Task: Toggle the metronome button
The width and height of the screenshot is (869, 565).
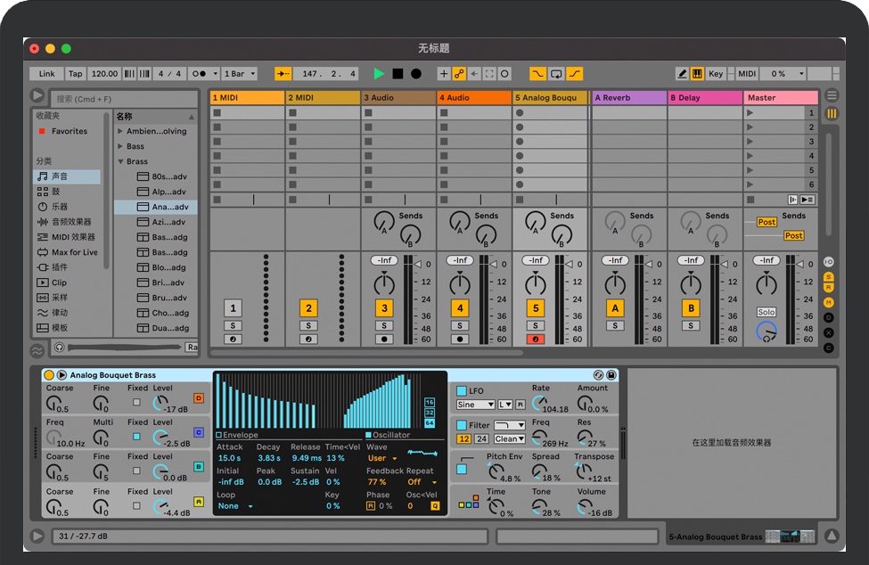Action: pos(201,74)
